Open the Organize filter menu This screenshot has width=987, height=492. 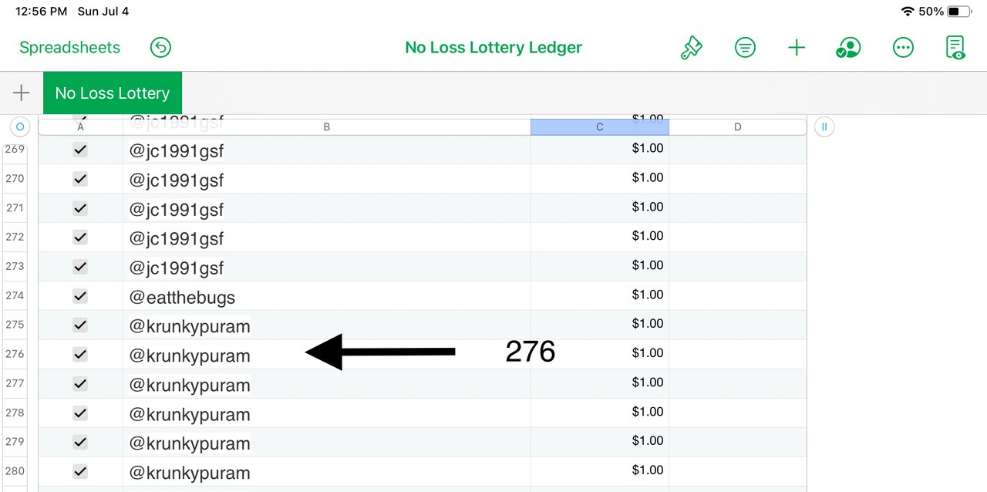click(745, 48)
